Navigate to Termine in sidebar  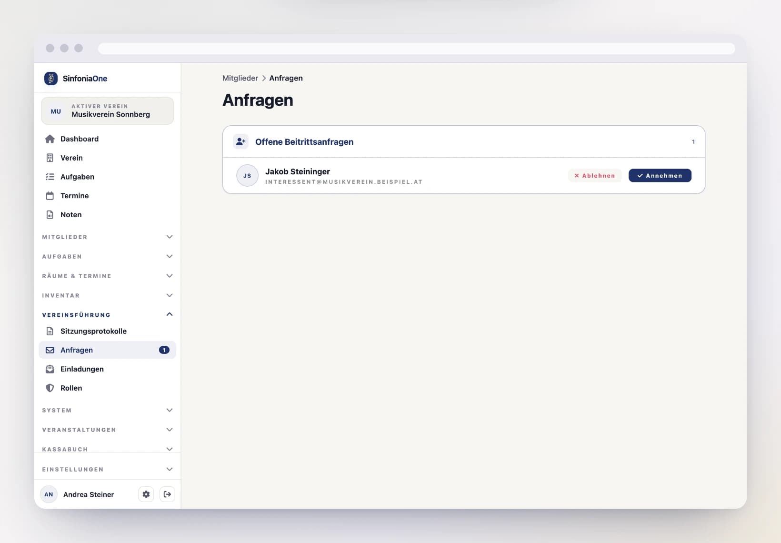(108, 196)
